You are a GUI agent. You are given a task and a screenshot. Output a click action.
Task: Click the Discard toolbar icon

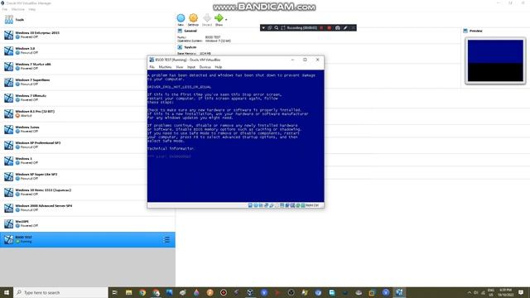[207, 18]
